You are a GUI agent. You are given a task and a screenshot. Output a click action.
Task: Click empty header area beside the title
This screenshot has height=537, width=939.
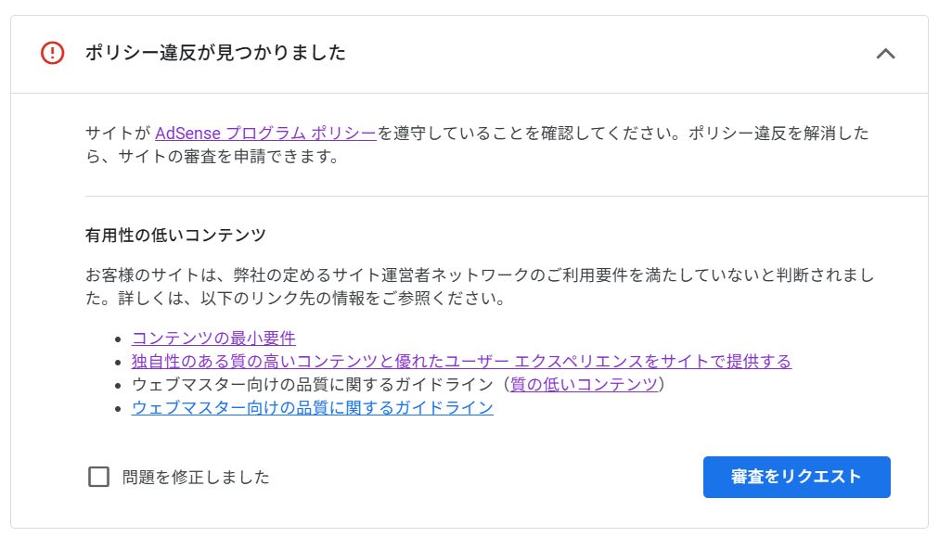(603, 53)
